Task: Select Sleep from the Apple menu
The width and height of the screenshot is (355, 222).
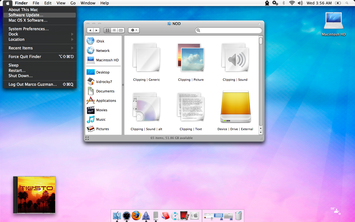Action: pyautogui.click(x=39, y=65)
